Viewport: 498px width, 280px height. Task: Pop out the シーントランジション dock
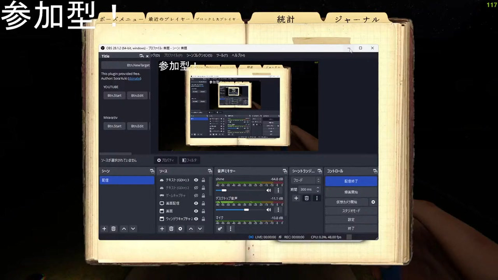click(320, 171)
